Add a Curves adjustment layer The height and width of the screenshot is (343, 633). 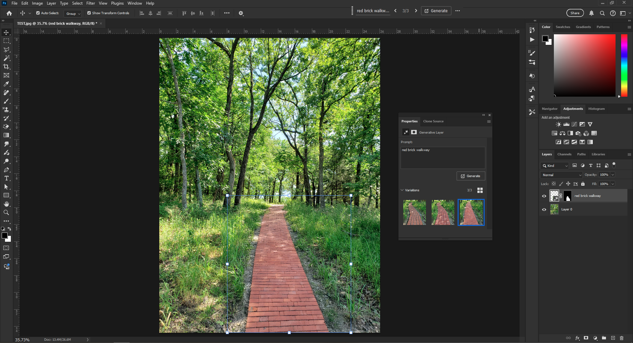(x=574, y=124)
